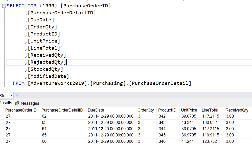Click the cell with UnitPrice 43.344
Screen dimensions: 252x144
click(188, 123)
